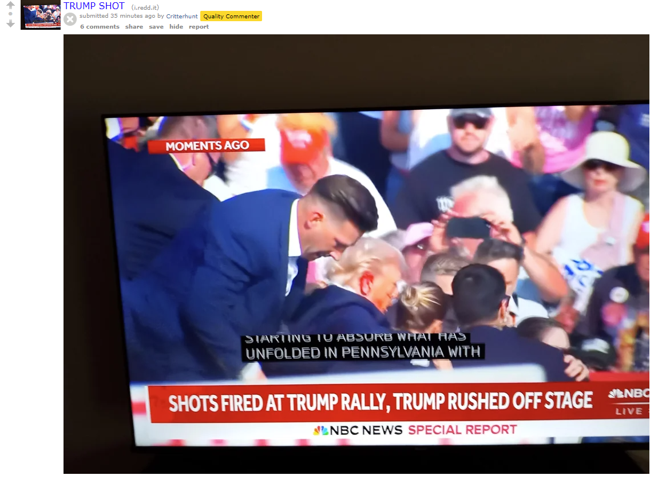658x479 pixels.
Task: Click the share option under the post
Action: [134, 26]
